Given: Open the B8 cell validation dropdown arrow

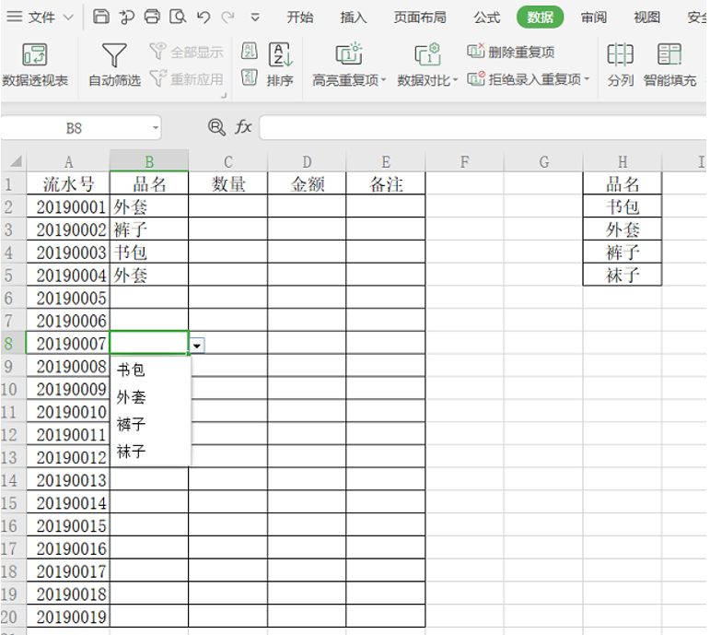Looking at the screenshot, I should (196, 346).
